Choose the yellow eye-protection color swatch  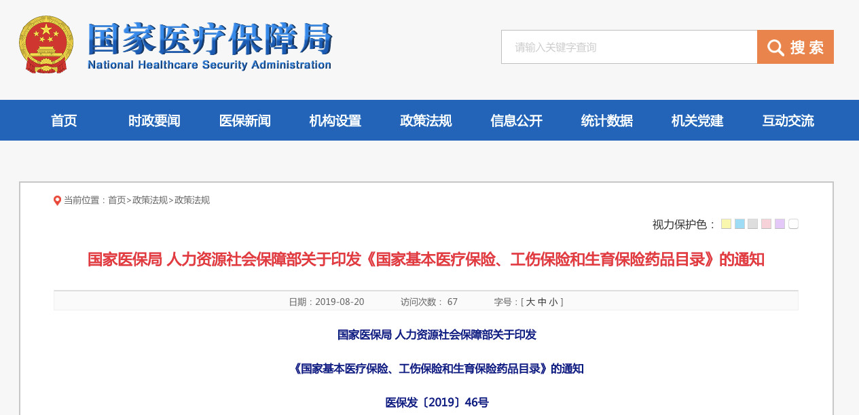726,224
